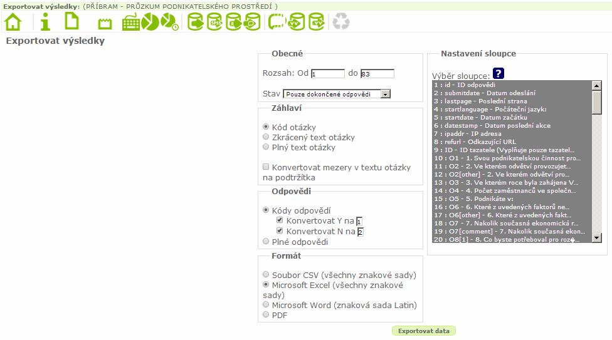The image size is (612, 340).
Task: Open timing statistics pie chart with clock
Action: coord(170,22)
